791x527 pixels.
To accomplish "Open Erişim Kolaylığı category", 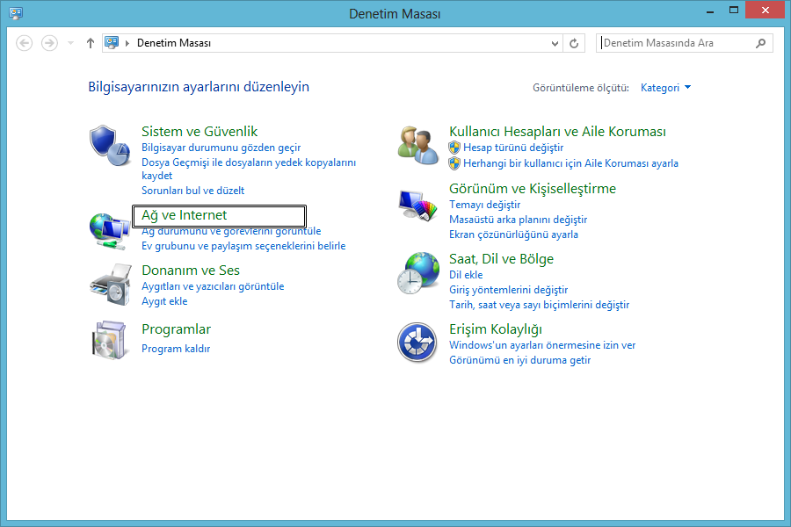I will pos(496,329).
